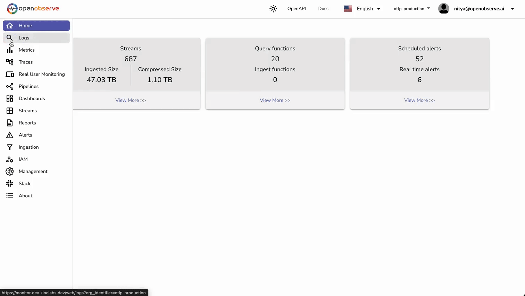Navigate to the About page

(25, 195)
